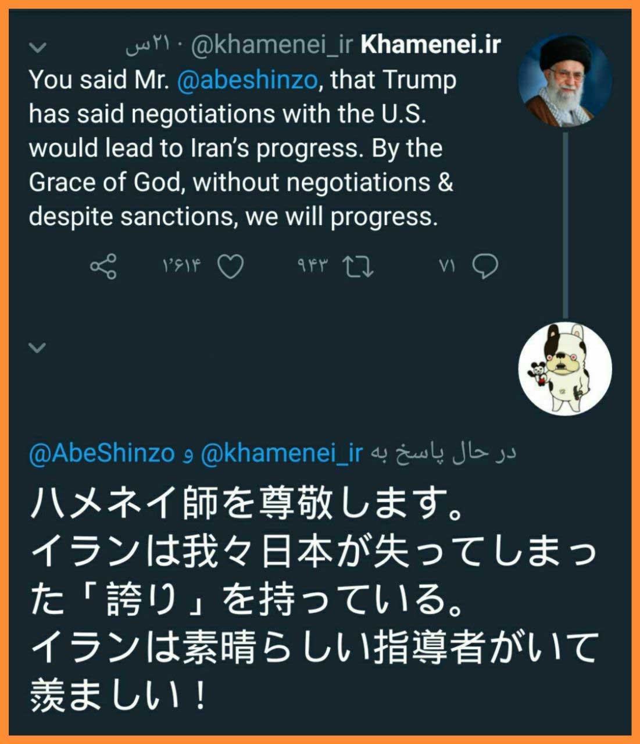Click the share icon under Khamenei's tweet
Screen dimensions: 640x744
(x=104, y=267)
